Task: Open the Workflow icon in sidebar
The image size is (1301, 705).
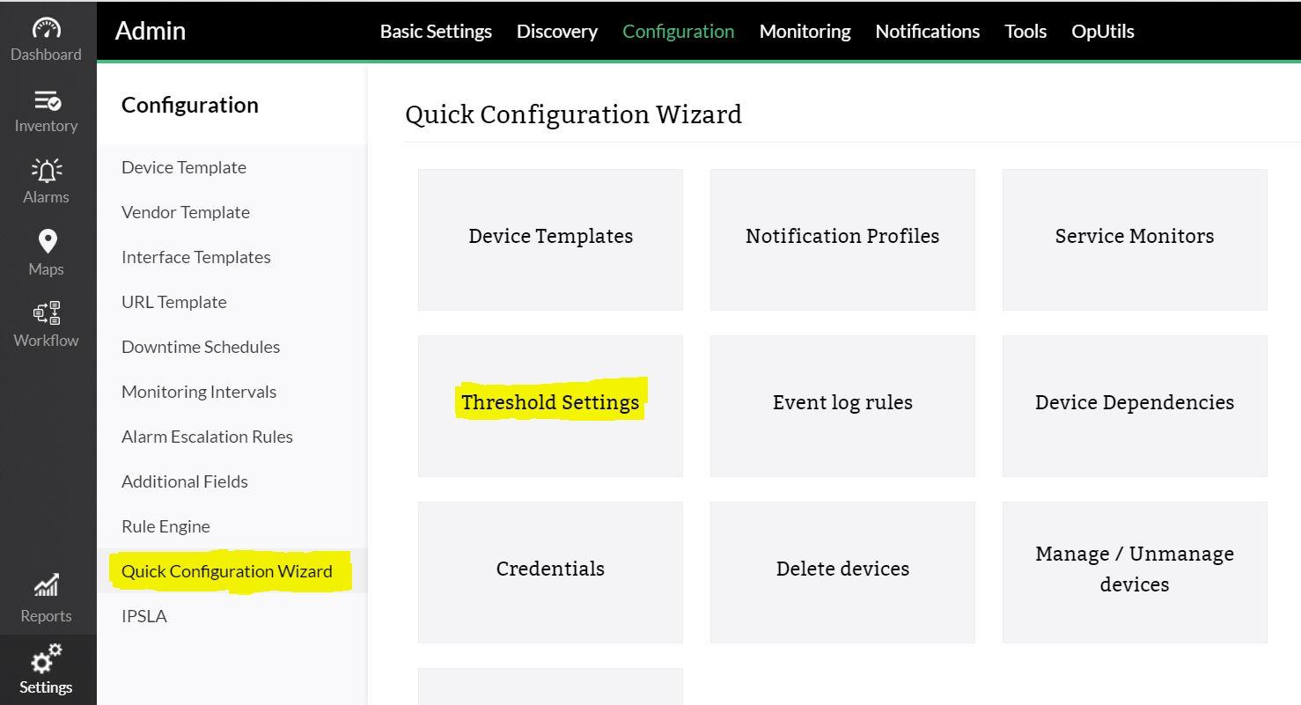Action: 47,313
